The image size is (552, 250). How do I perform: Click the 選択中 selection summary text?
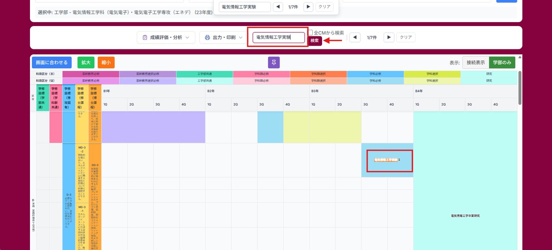(125, 12)
